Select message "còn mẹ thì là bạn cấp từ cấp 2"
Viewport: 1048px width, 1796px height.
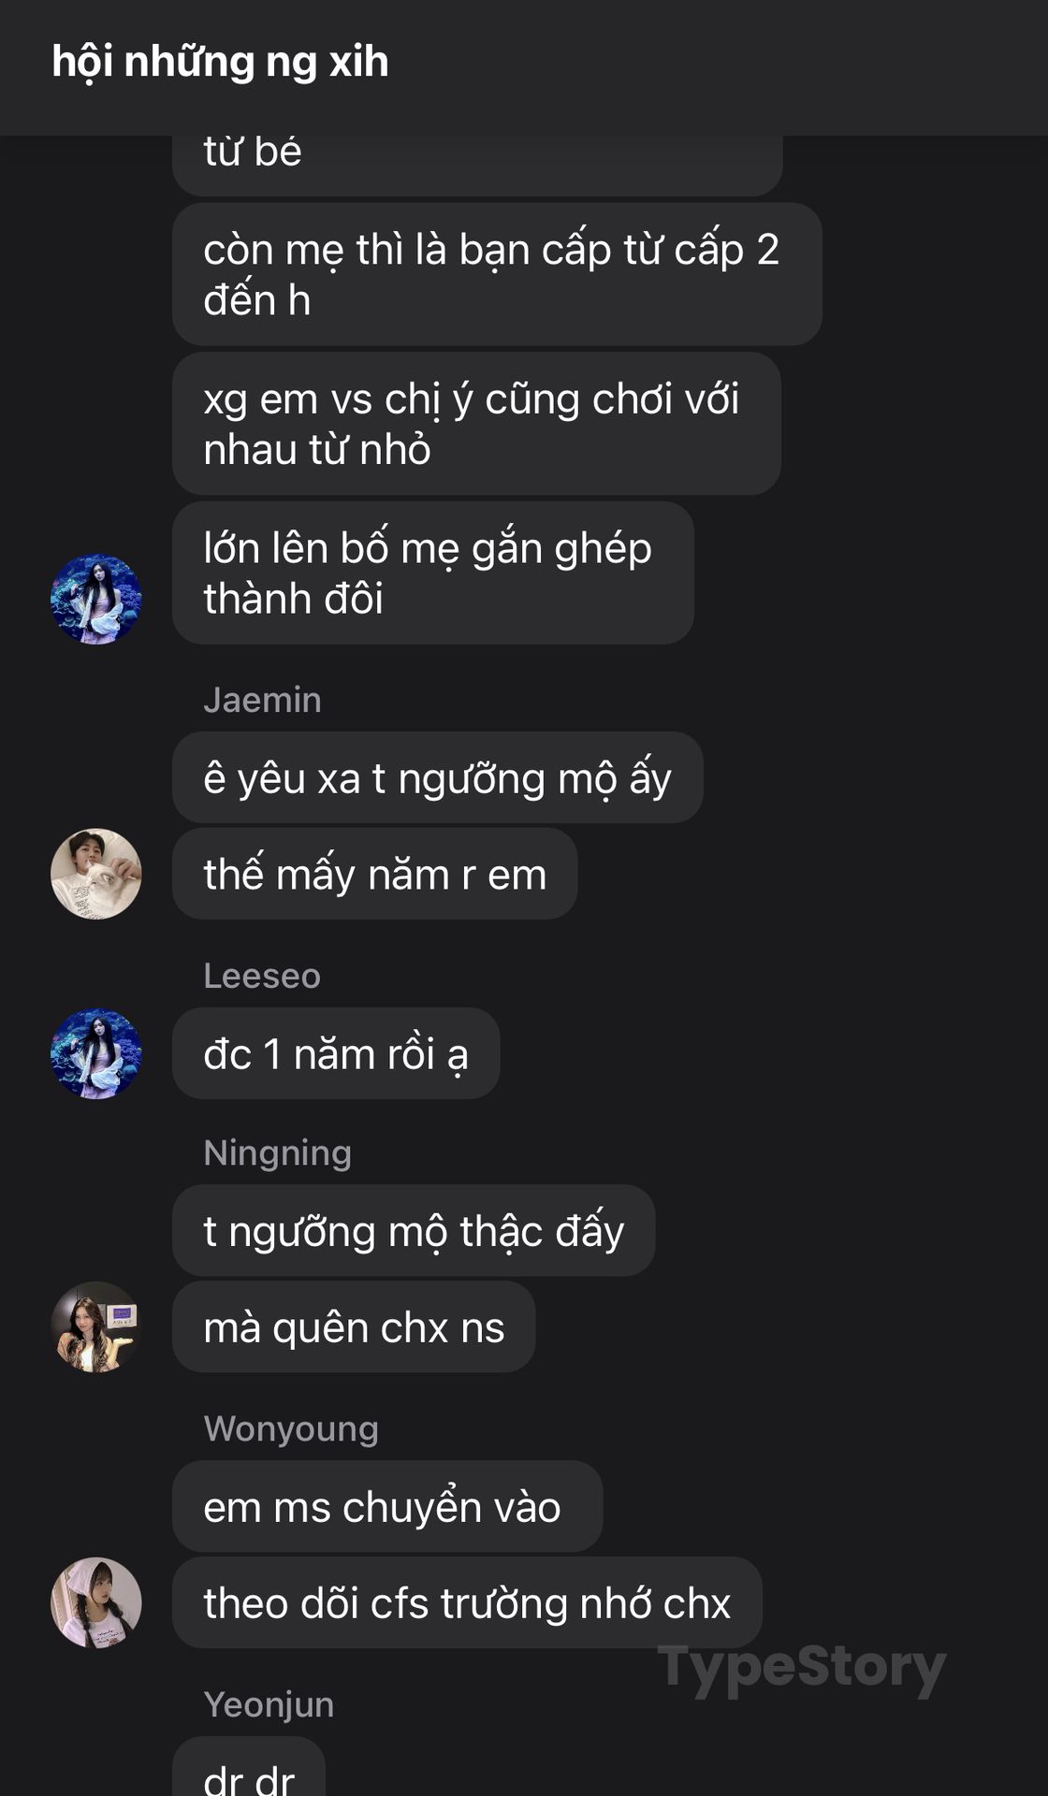tap(497, 274)
